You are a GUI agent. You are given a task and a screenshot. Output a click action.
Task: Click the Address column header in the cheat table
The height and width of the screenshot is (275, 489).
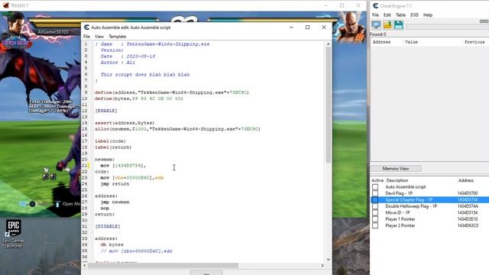tap(466, 180)
